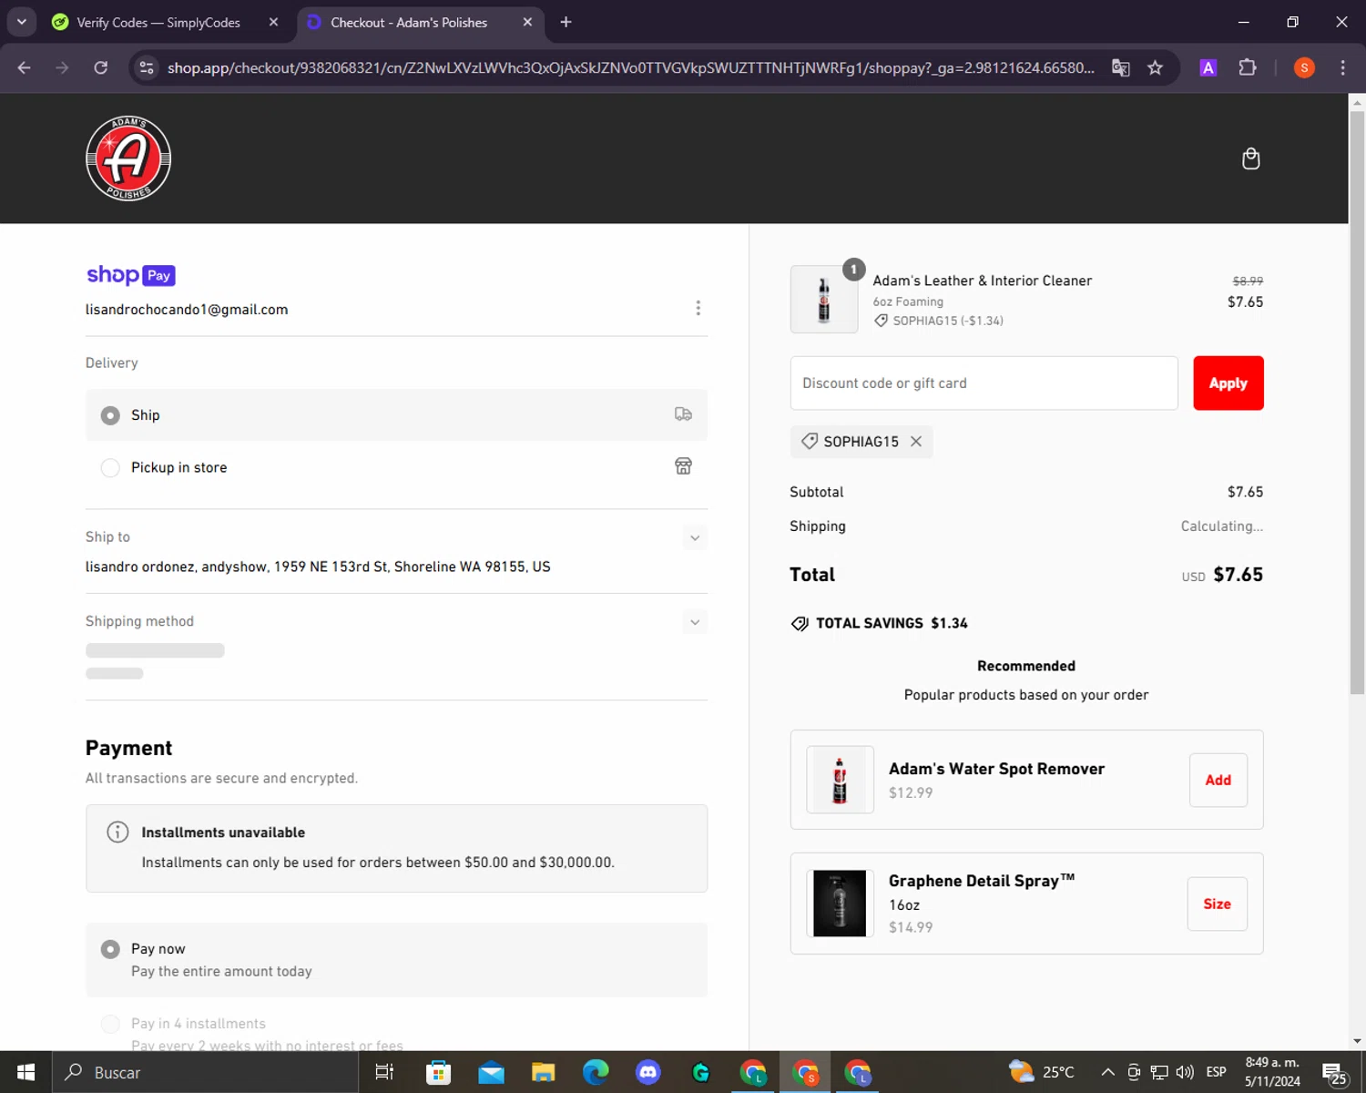Open weather widget showing 25°C
The image size is (1366, 1093).
(x=1042, y=1072)
